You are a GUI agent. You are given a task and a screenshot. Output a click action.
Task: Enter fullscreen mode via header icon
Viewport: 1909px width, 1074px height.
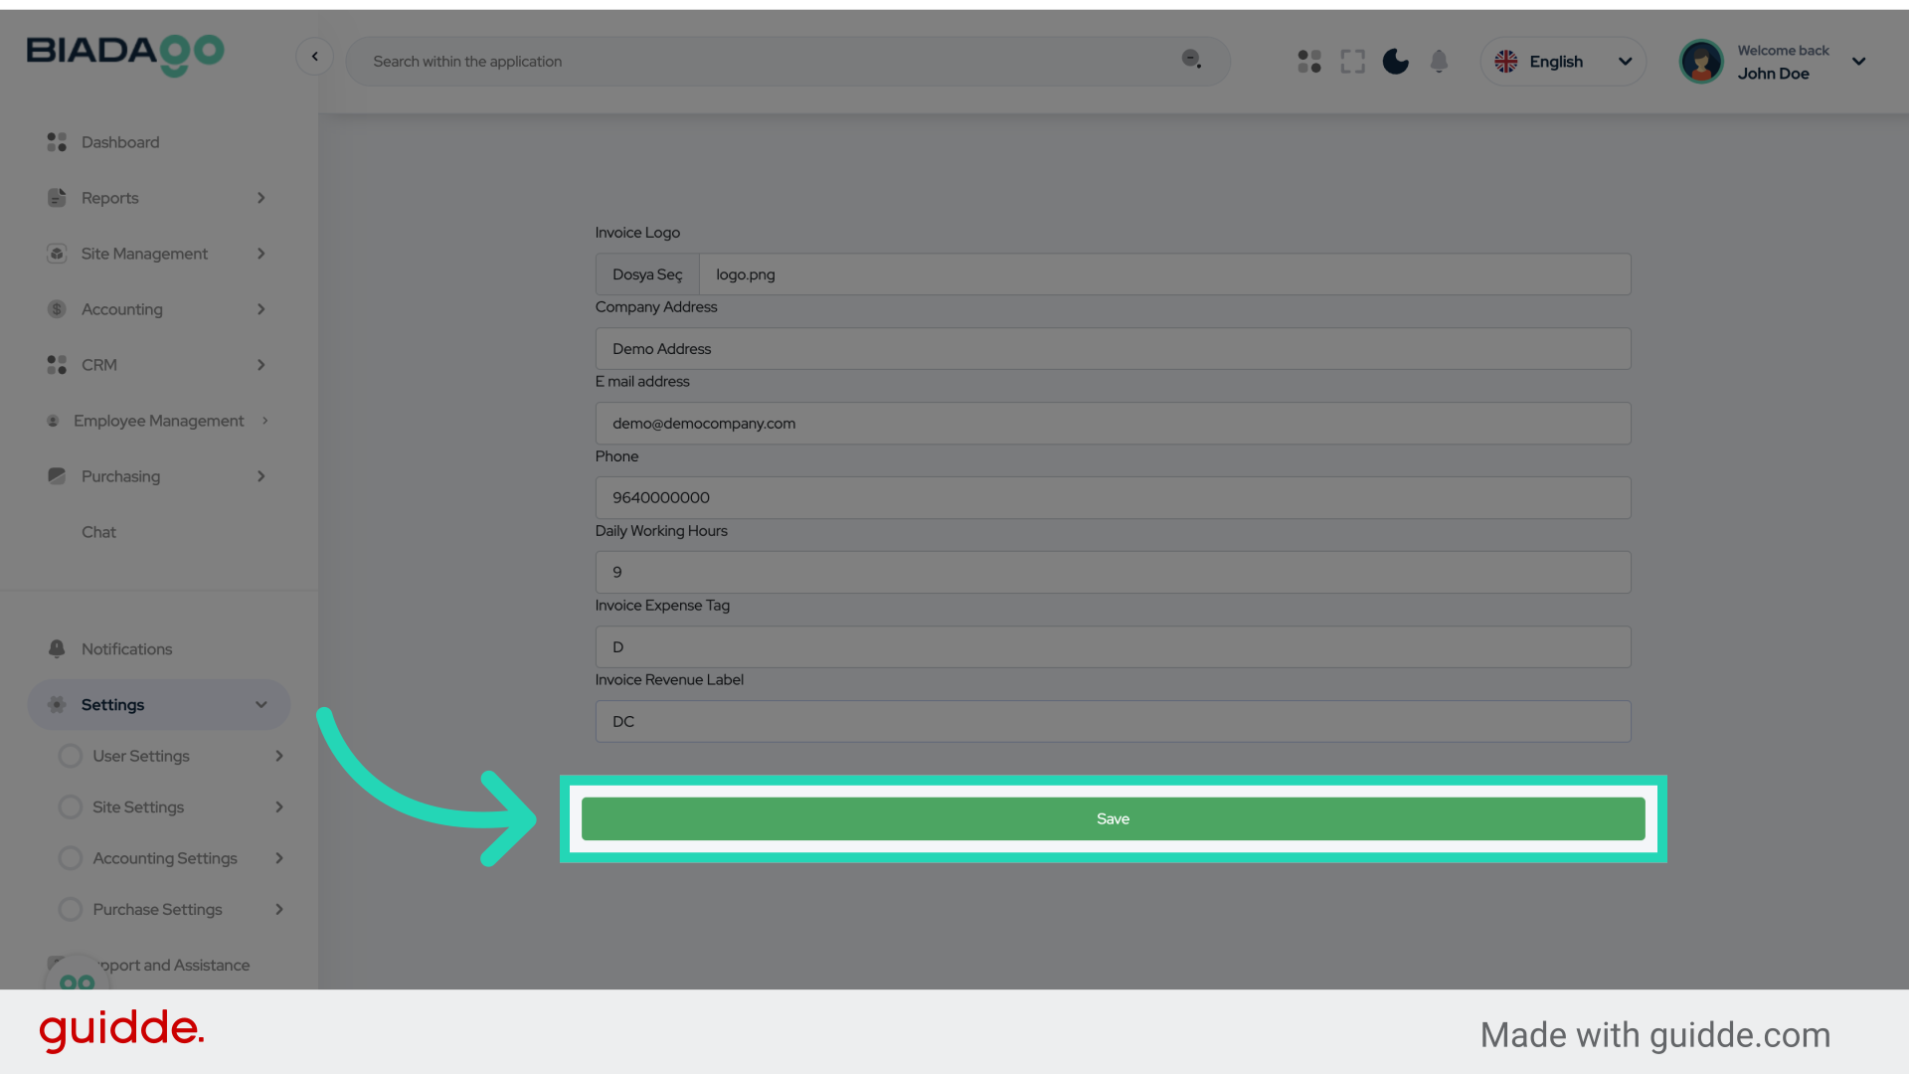(1352, 62)
